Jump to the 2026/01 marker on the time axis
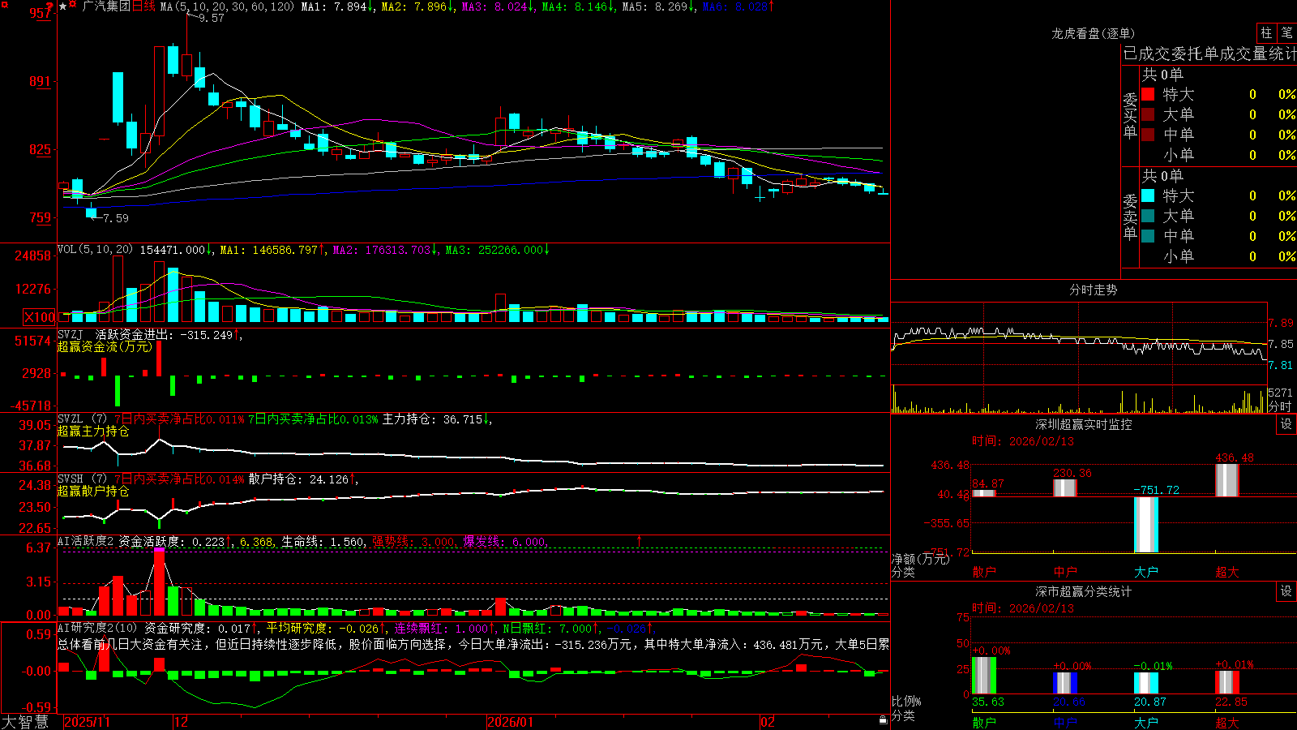1297x730 pixels. (511, 722)
